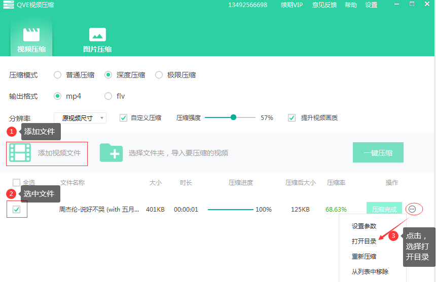The width and height of the screenshot is (436, 282).
Task: Click the 401KB size cell
Action: coord(155,210)
